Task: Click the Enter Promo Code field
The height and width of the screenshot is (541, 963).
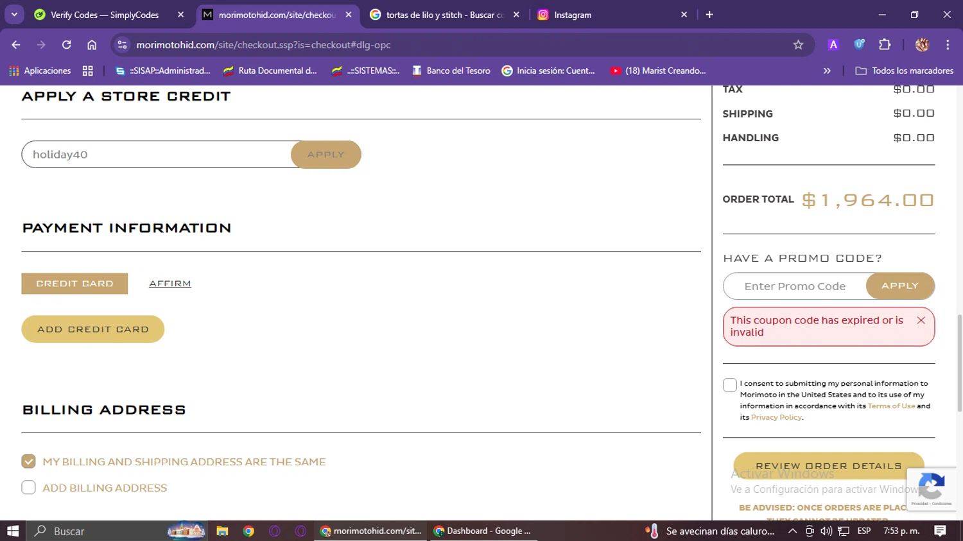Action: pyautogui.click(x=795, y=286)
